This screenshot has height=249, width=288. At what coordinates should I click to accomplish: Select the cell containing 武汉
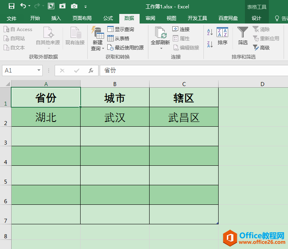[x=115, y=117]
